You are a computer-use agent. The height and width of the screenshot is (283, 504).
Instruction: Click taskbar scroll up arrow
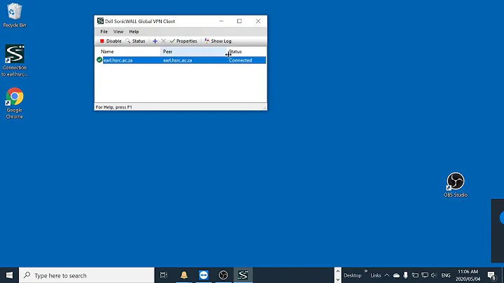pyautogui.click(x=337, y=271)
